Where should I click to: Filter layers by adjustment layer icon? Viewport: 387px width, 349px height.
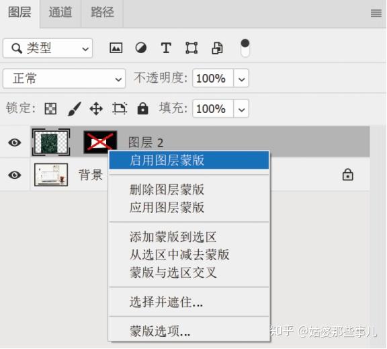[141, 48]
